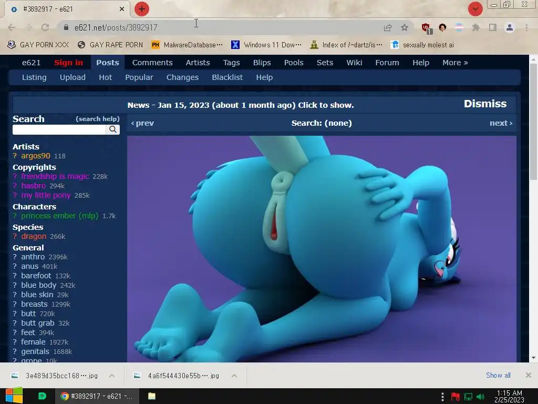538x404 pixels.
Task: Open the Chrome profile avatar button
Action: point(510,27)
